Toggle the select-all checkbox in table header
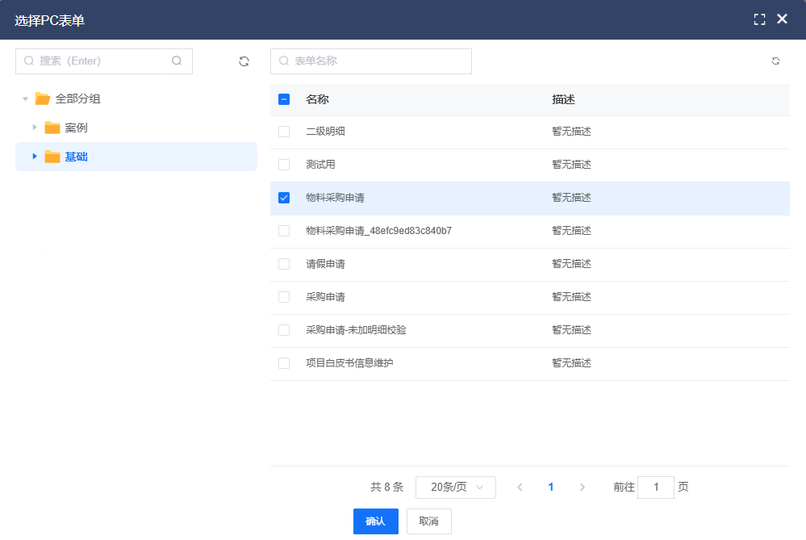 click(x=284, y=99)
